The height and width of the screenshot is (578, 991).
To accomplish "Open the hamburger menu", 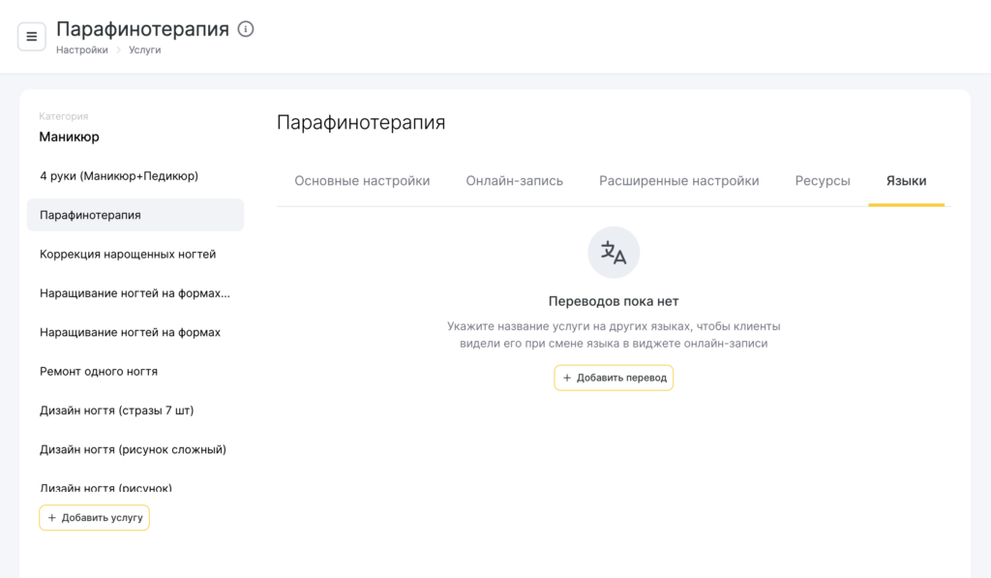I will click(x=32, y=37).
